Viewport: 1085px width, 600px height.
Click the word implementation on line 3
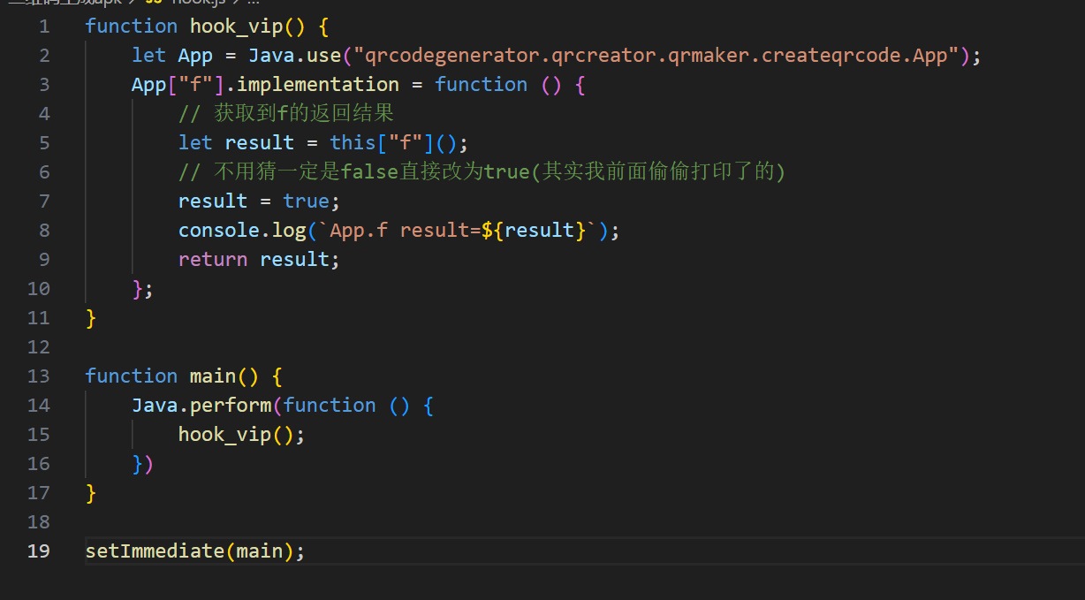click(318, 85)
